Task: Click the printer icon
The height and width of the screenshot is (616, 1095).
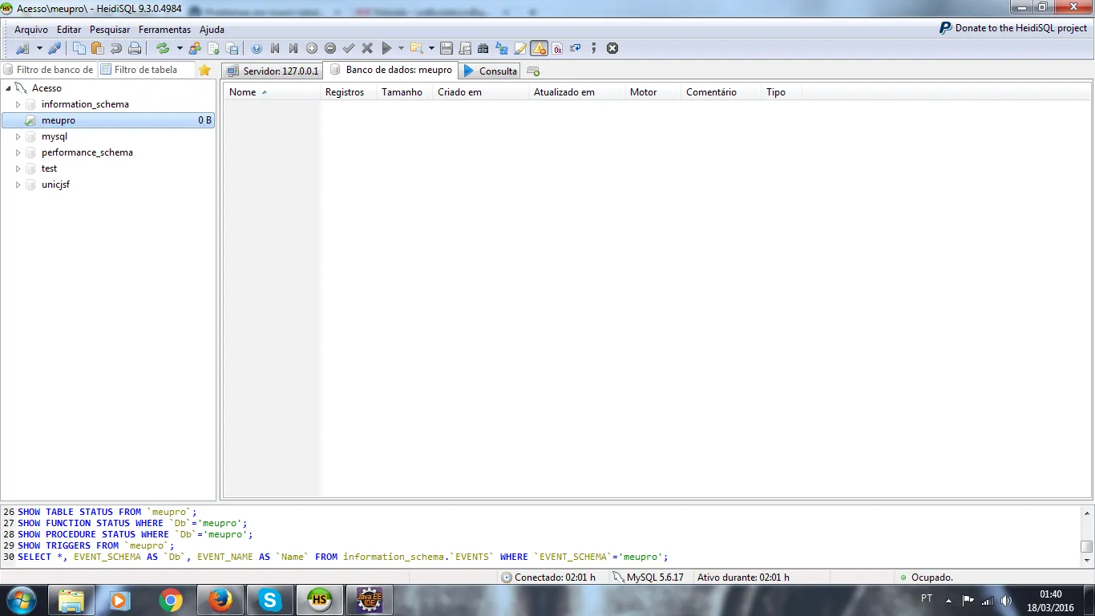Action: (135, 48)
